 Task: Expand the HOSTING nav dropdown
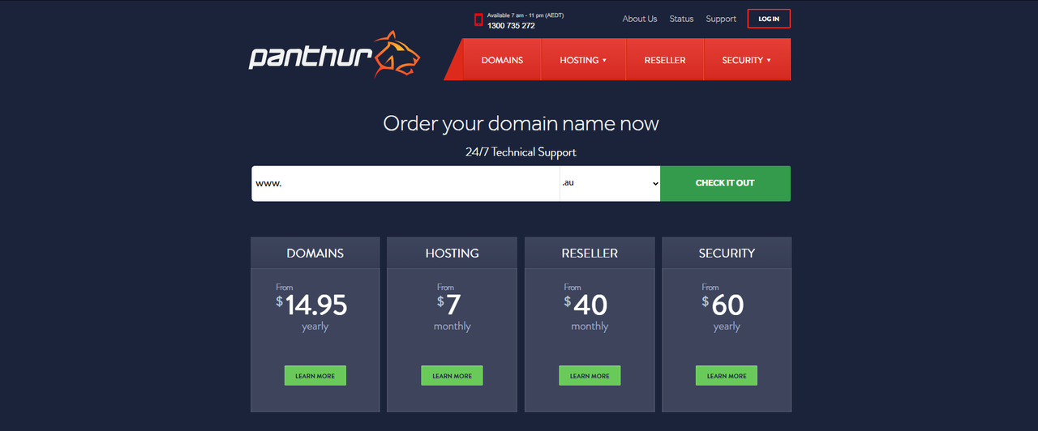pyautogui.click(x=583, y=60)
